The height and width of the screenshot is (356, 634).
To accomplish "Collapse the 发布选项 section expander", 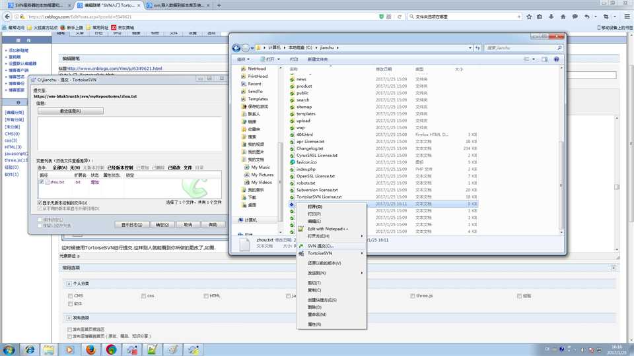I will [69, 318].
